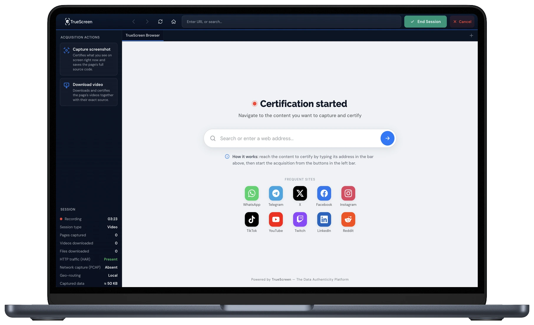This screenshot has width=534, height=325.
Task: Open the X shortcut
Action: tap(300, 196)
